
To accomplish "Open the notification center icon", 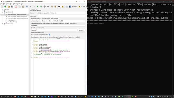I will (171, 97).
